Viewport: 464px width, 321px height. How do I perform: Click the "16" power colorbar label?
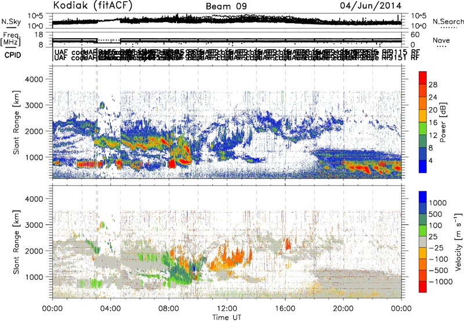pos(433,123)
